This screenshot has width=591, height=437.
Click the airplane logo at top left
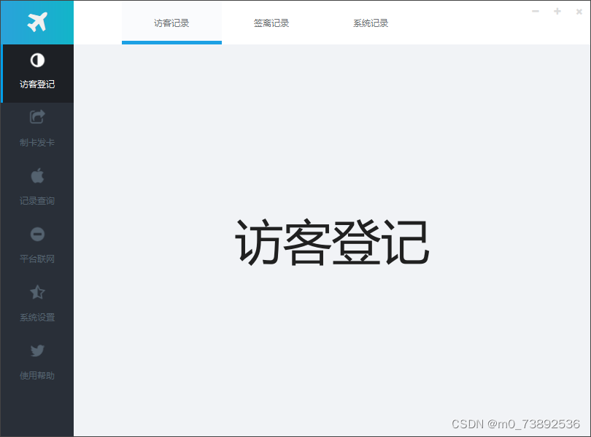36,22
